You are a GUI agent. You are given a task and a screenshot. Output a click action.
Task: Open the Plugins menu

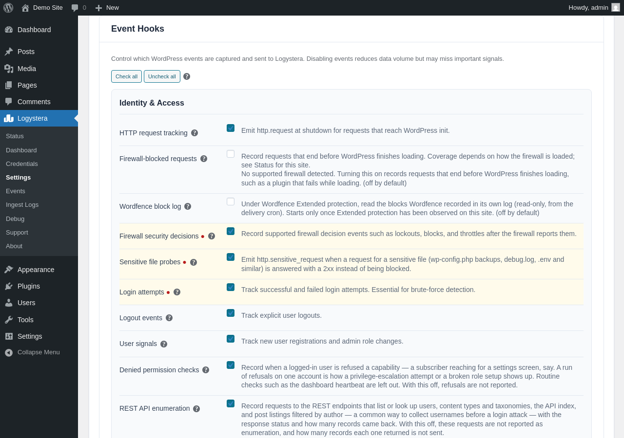point(39,286)
